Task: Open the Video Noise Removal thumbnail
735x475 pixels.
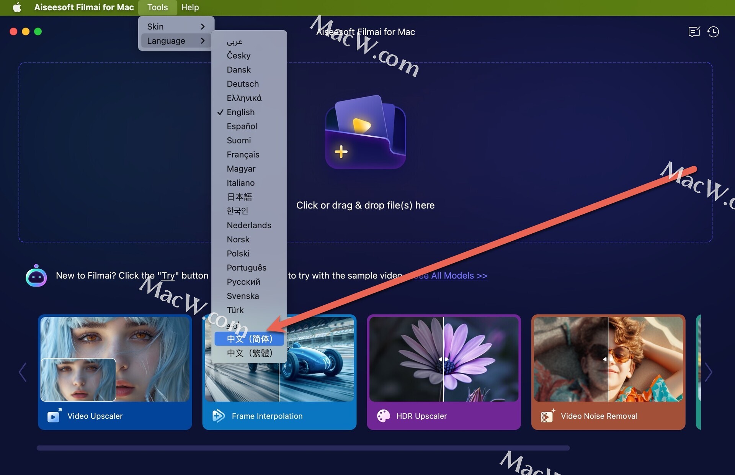Action: (x=608, y=359)
